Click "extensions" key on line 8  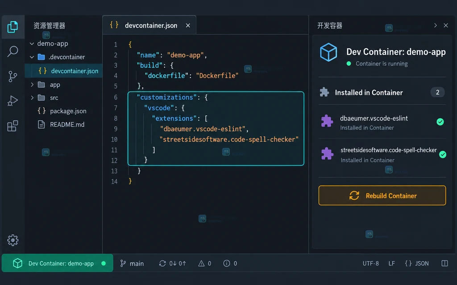pos(174,118)
